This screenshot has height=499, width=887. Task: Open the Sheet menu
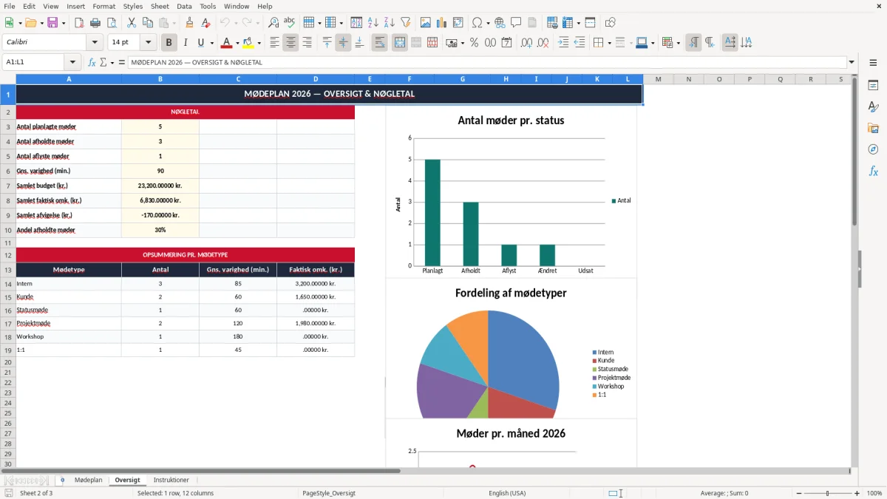pos(160,6)
